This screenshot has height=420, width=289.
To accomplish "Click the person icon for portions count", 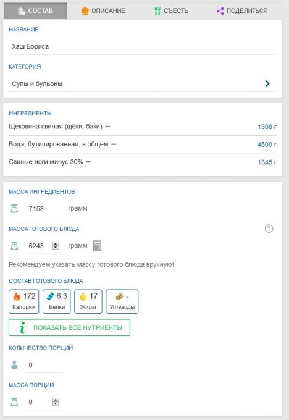I will tap(14, 364).
